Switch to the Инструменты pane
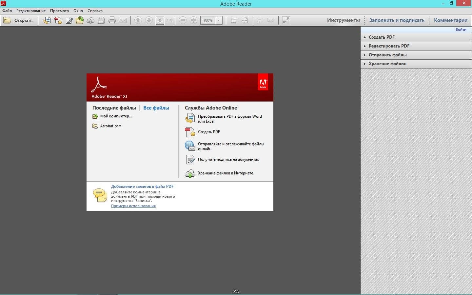 tap(343, 20)
